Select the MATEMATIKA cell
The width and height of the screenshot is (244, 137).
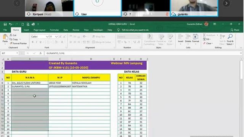(91, 86)
